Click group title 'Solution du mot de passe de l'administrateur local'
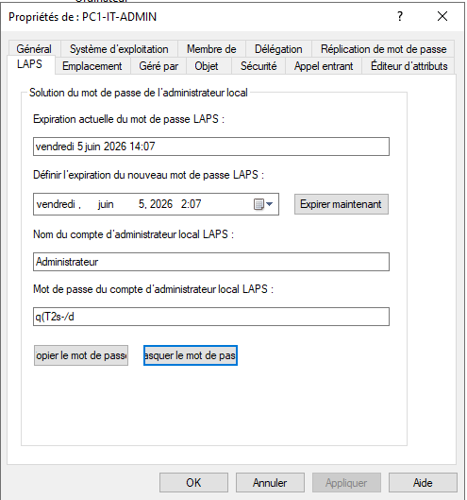This screenshot has height=500, width=467. pos(139,93)
